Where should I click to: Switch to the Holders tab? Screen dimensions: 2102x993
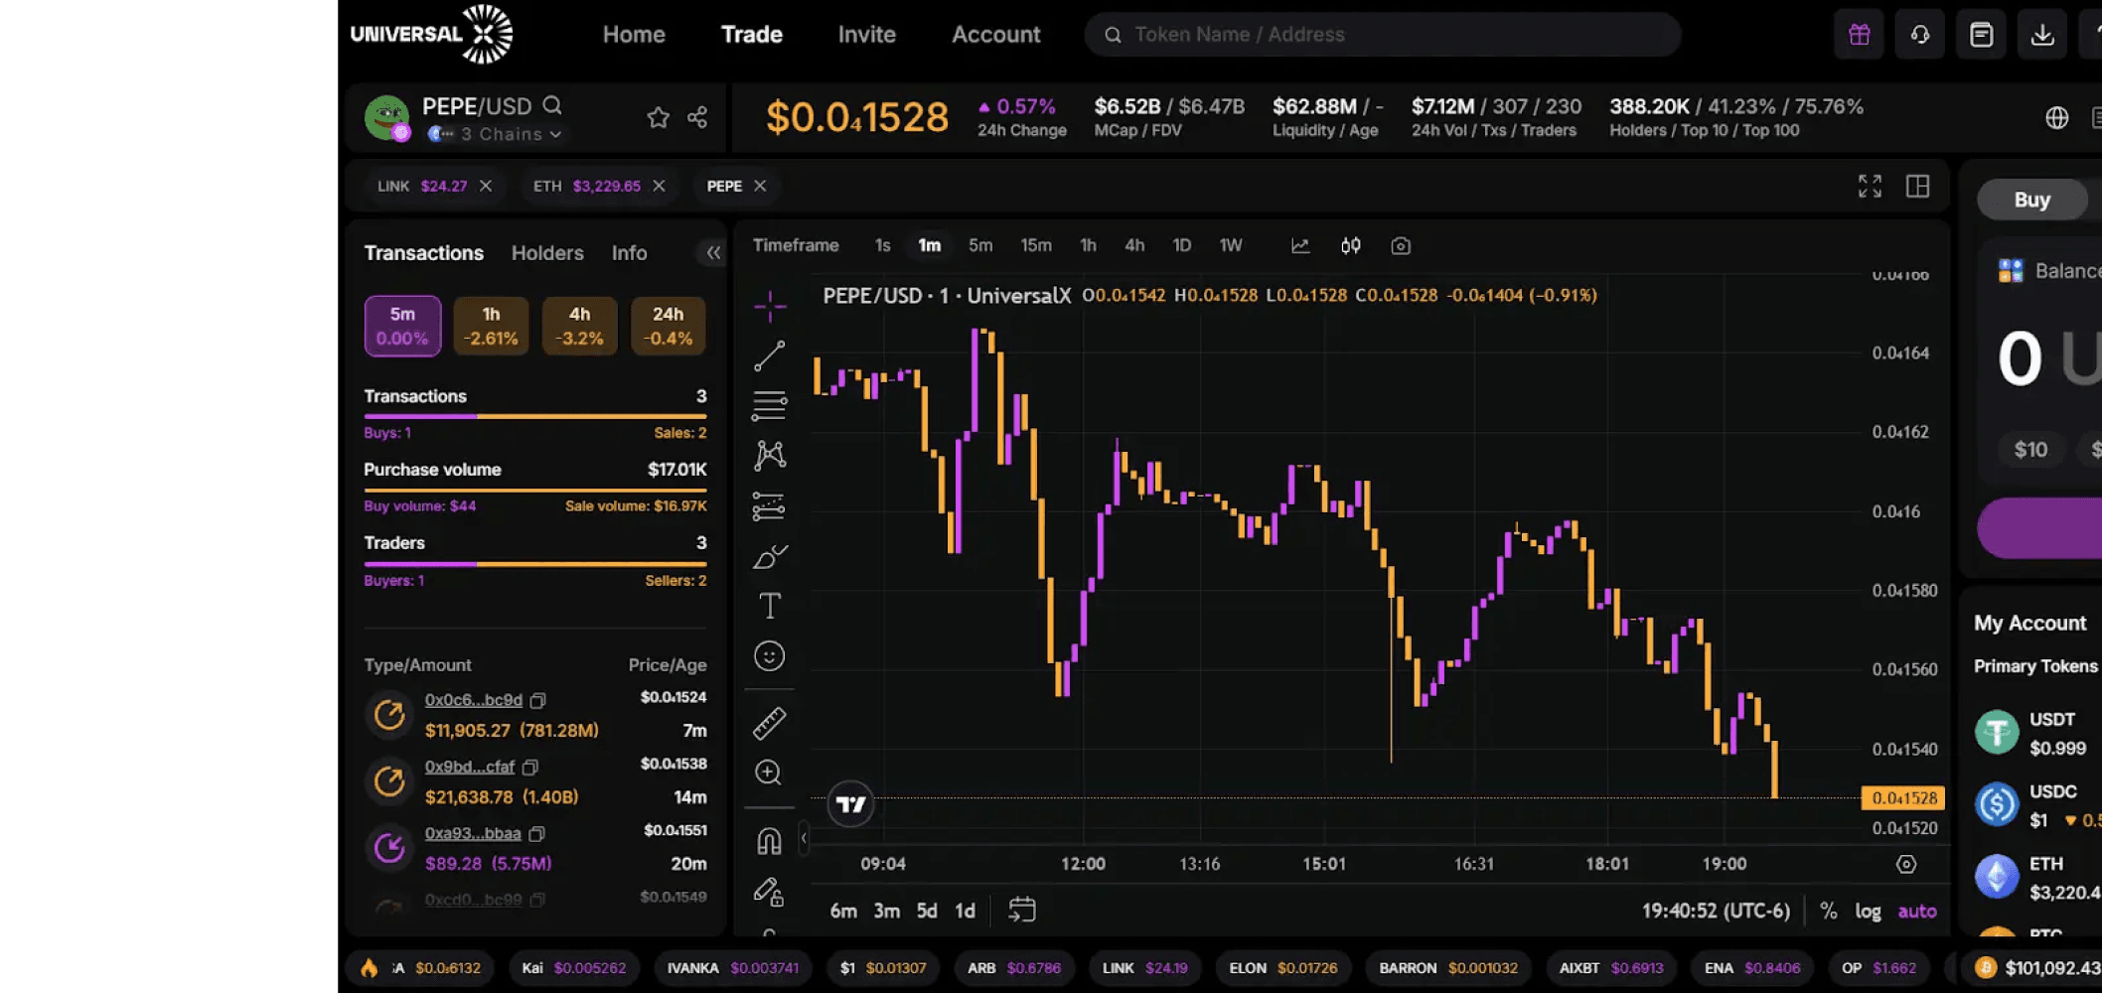(547, 253)
